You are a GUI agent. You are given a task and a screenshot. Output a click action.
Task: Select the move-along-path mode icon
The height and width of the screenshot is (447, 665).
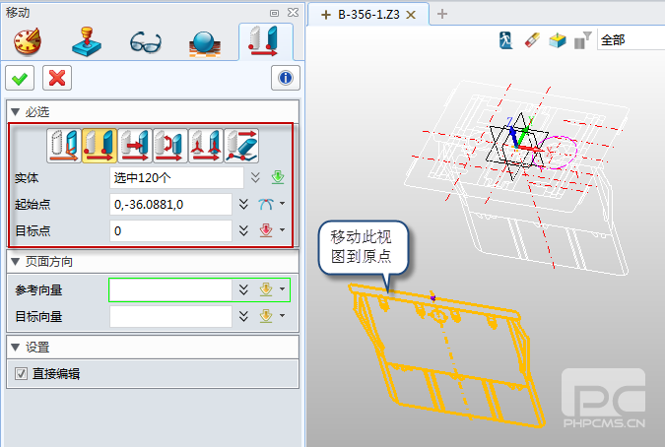click(242, 146)
